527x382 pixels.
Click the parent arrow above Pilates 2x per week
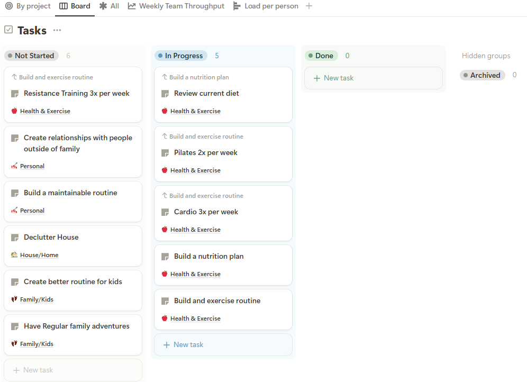pyautogui.click(x=165, y=137)
